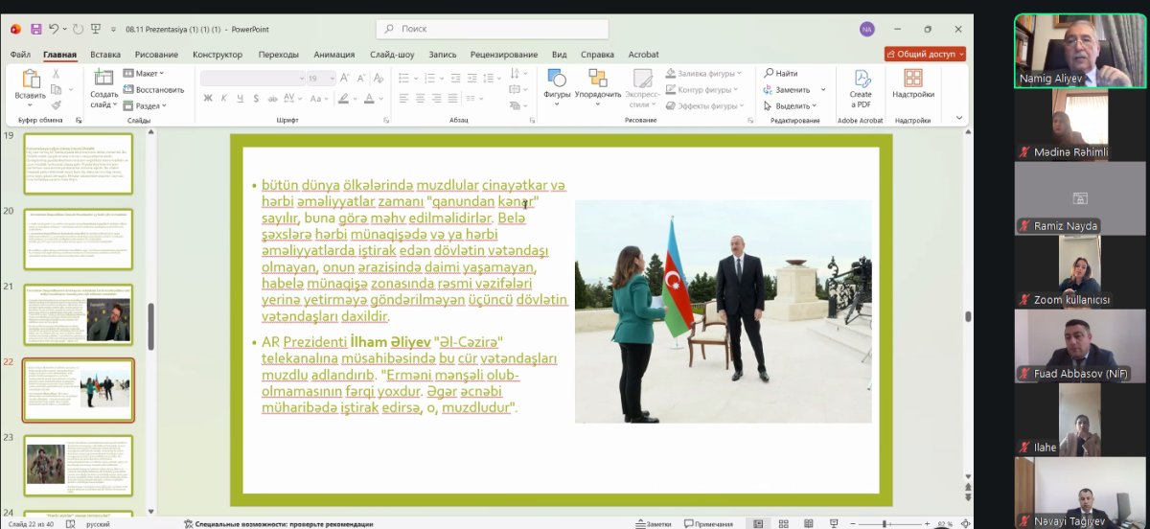The image size is (1150, 529).
Task: Toggle Заметки notes pane
Action: (653, 523)
